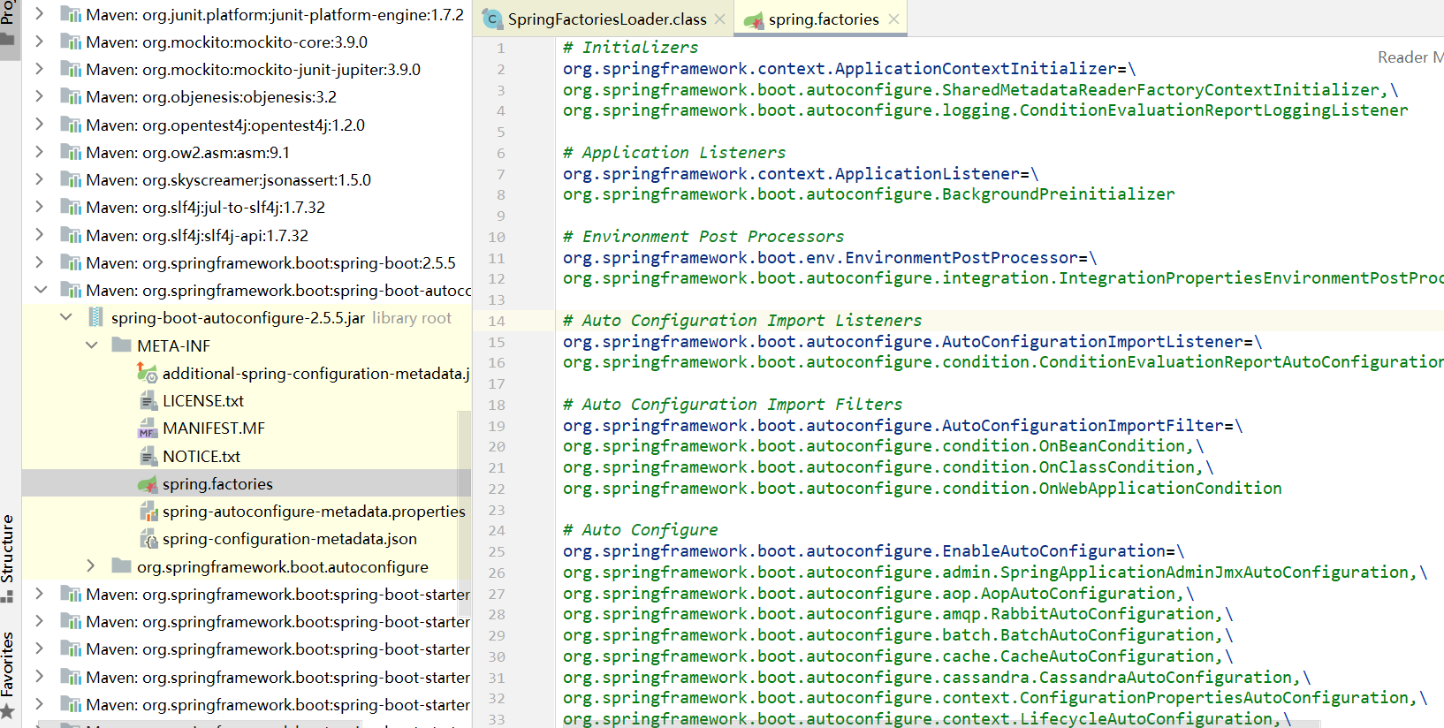Select the spring.factories editor tab
Image resolution: width=1444 pixels, height=728 pixels.
[823, 19]
